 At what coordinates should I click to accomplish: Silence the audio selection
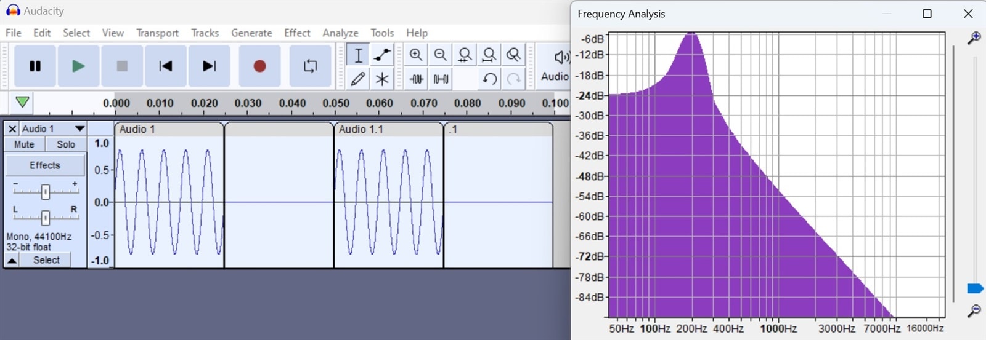(x=441, y=79)
